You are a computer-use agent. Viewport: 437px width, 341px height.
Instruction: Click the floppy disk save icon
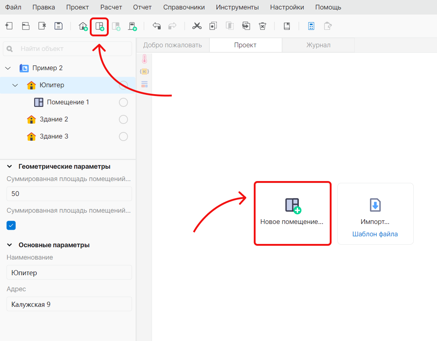58,26
